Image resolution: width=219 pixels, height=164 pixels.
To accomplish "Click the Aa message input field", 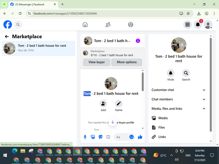I will click(122, 137).
